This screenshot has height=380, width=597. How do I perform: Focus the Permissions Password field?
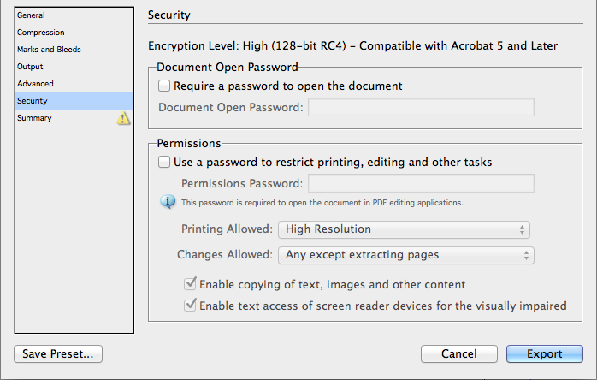click(x=421, y=183)
